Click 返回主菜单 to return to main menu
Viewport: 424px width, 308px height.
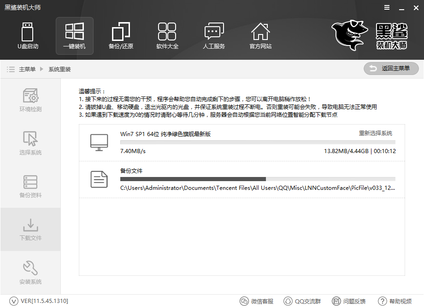pos(391,68)
